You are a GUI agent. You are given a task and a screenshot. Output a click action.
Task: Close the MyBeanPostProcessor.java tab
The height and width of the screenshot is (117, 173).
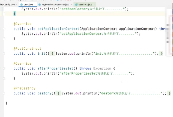click(x=71, y=5)
